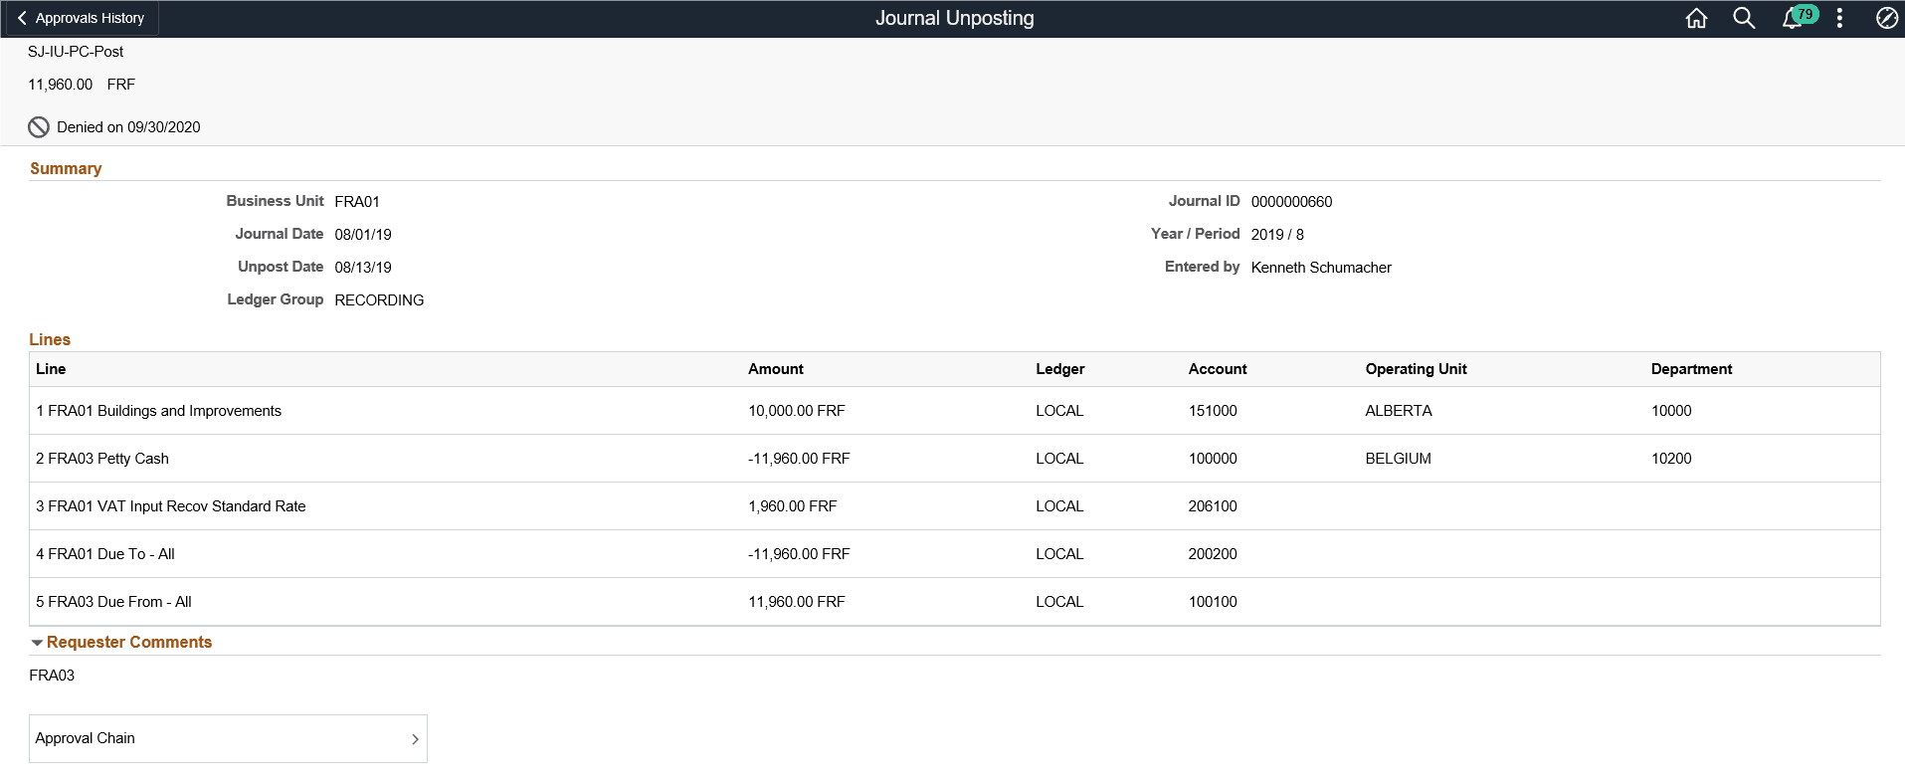Image resolution: width=1905 pixels, height=783 pixels.
Task: Open the Home icon
Action: [x=1696, y=18]
